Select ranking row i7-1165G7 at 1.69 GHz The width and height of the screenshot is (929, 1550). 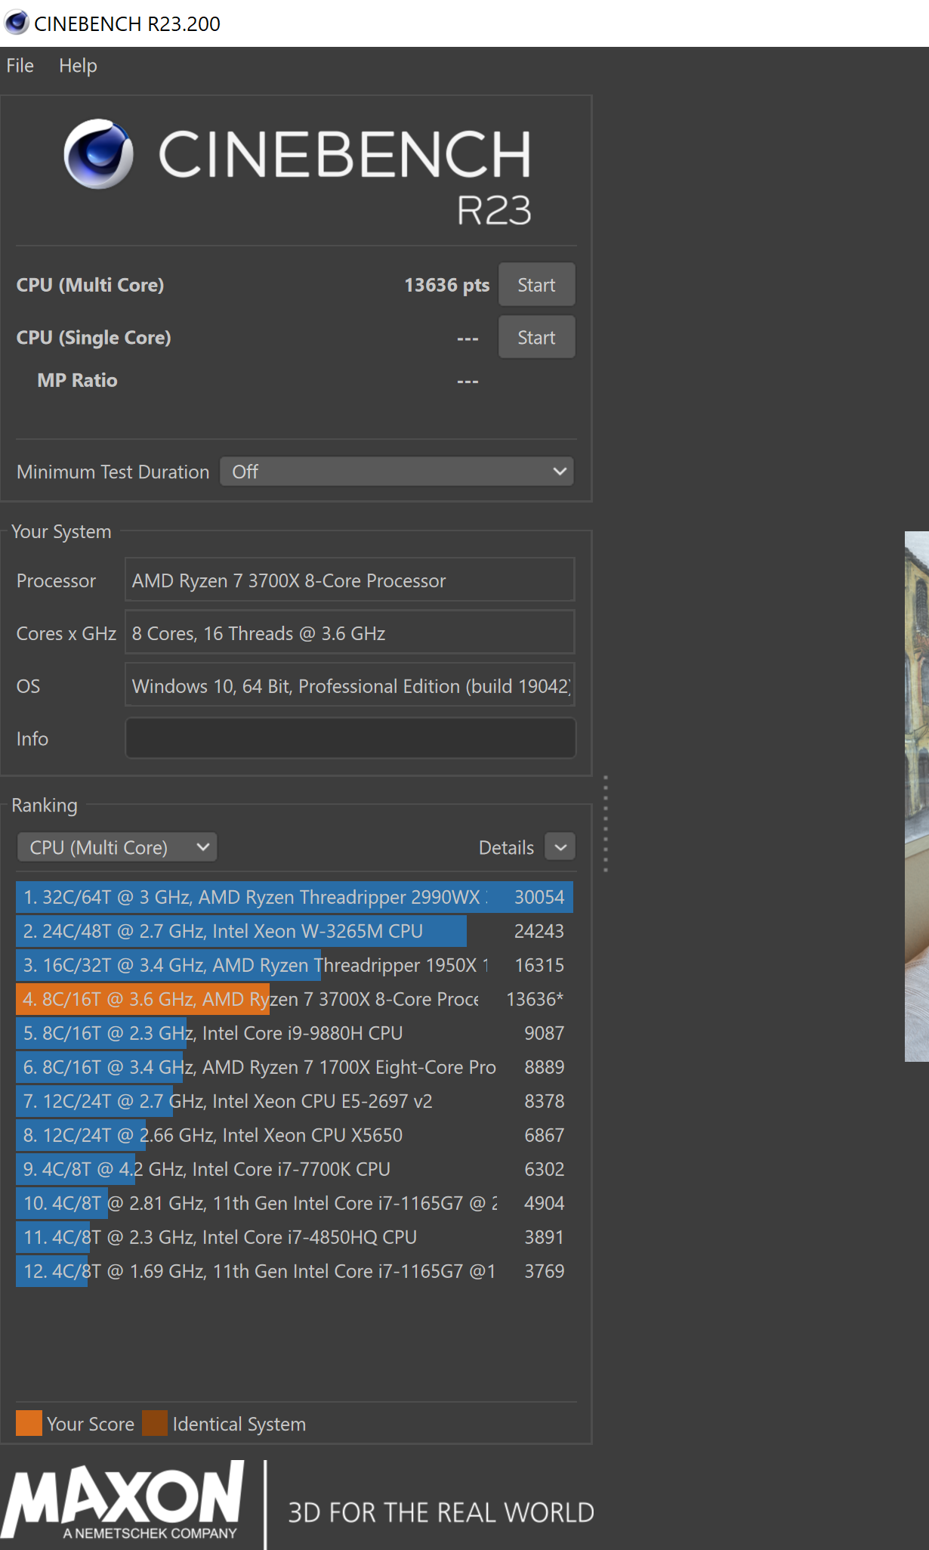tap(295, 1271)
